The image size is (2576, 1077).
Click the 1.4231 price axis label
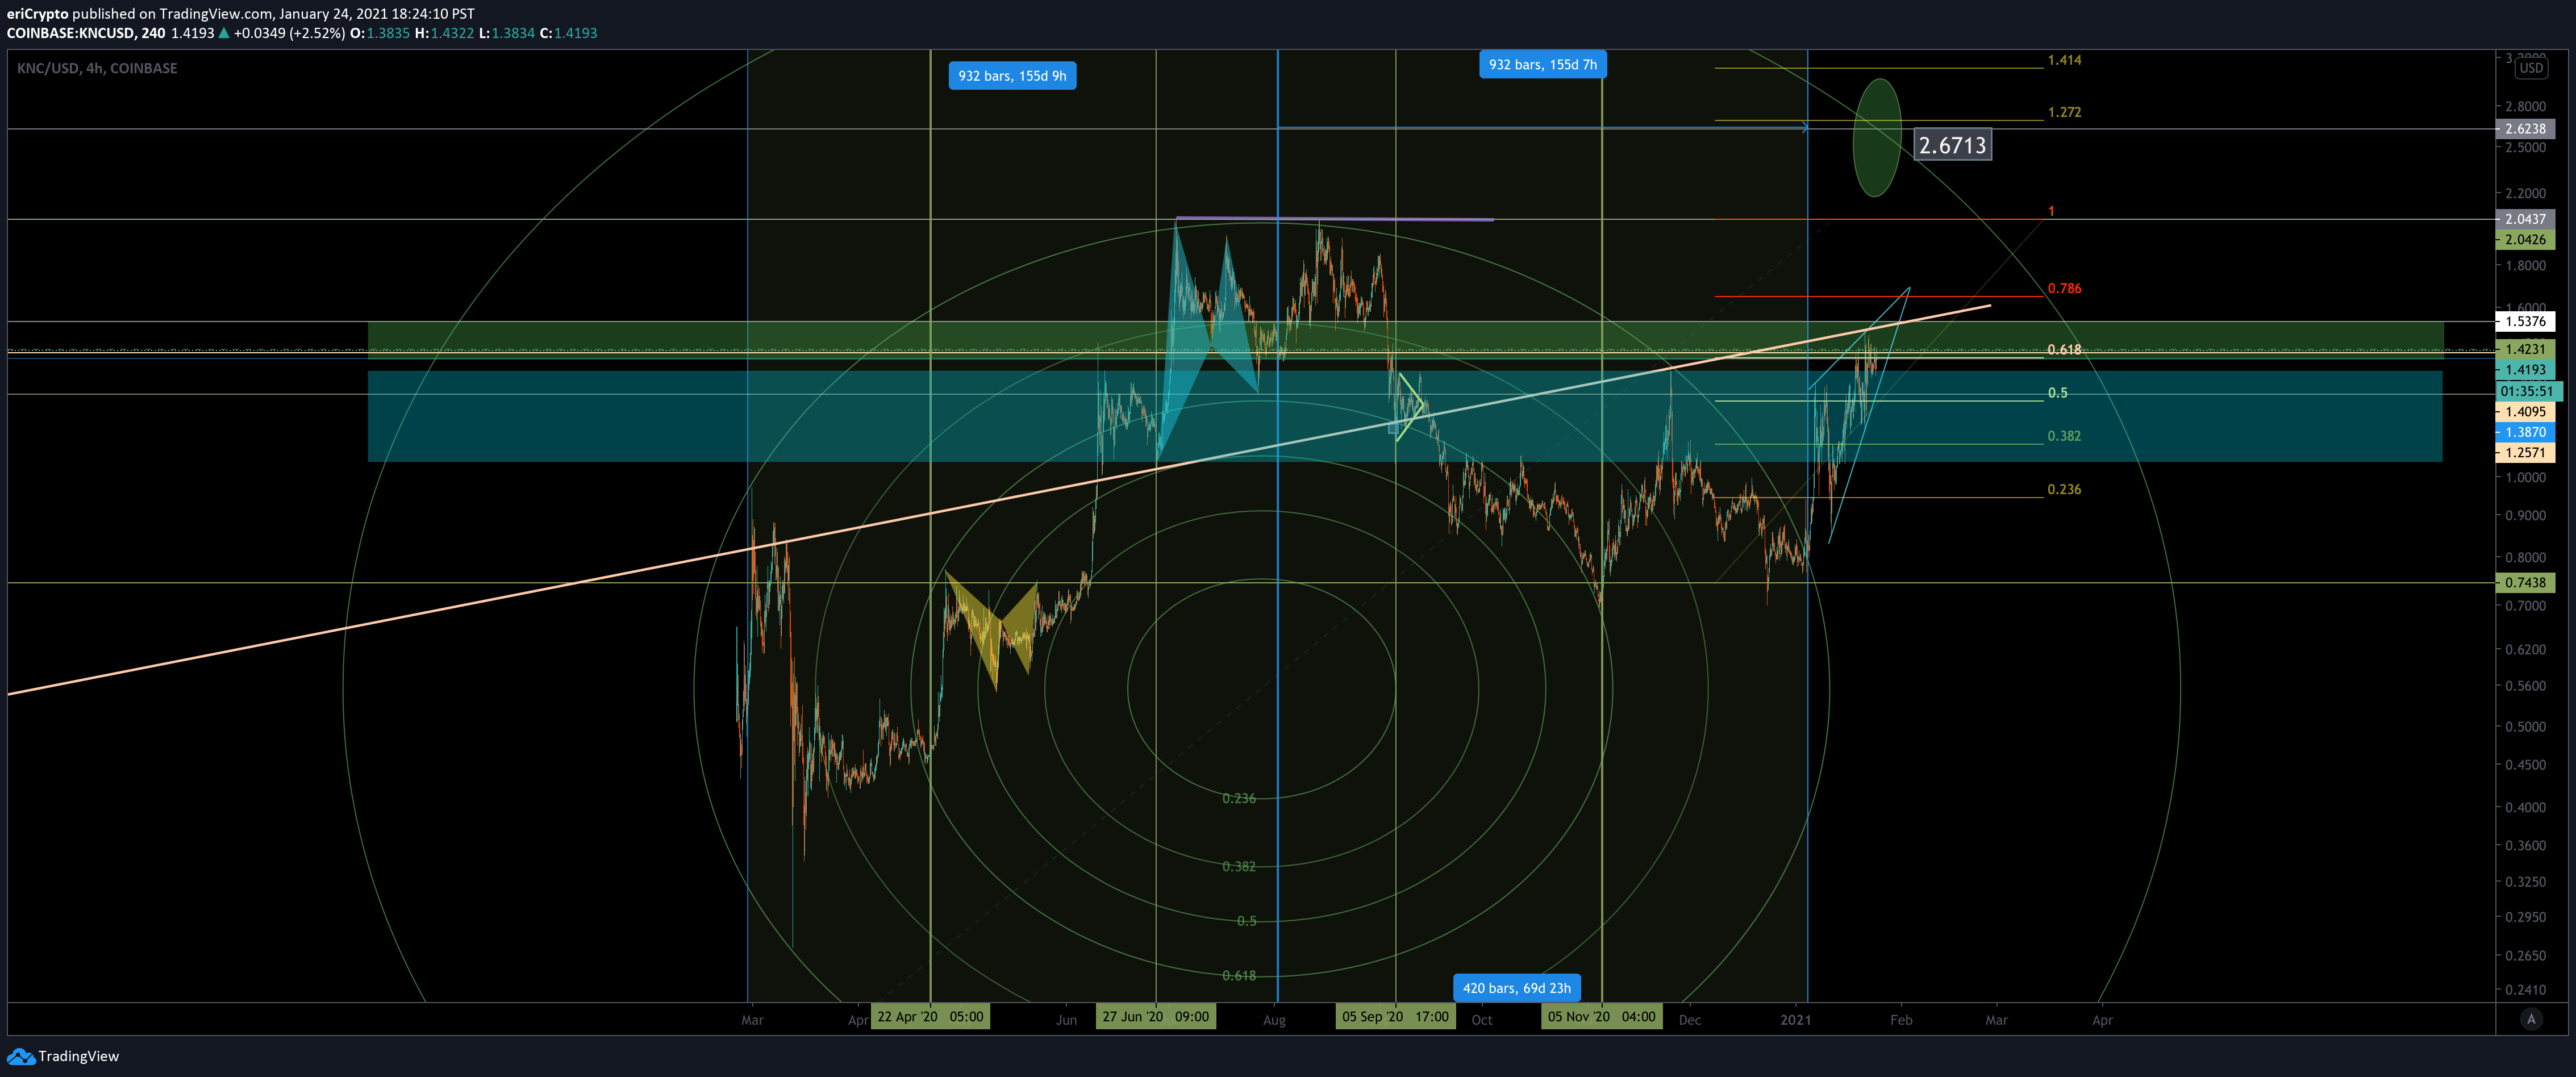coord(2525,349)
